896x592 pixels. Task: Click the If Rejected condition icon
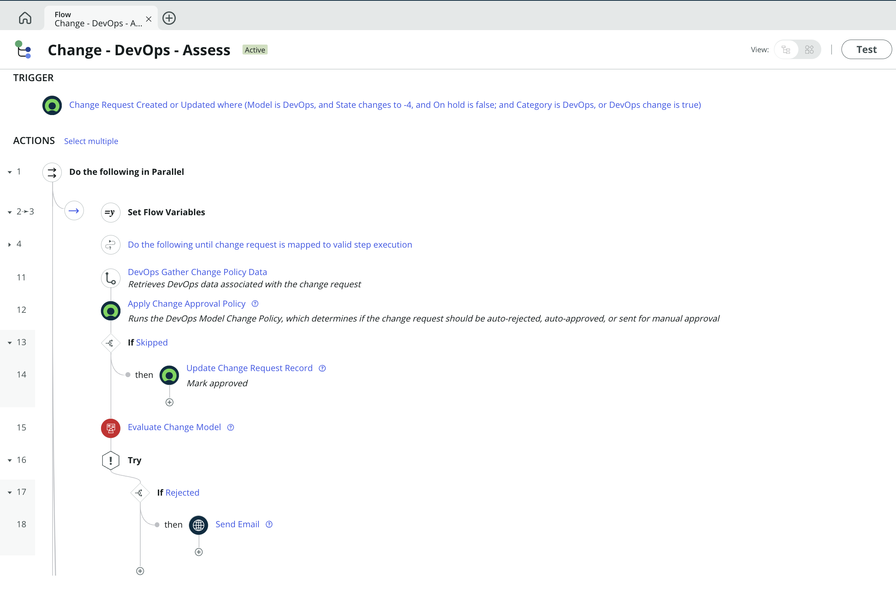click(x=140, y=493)
